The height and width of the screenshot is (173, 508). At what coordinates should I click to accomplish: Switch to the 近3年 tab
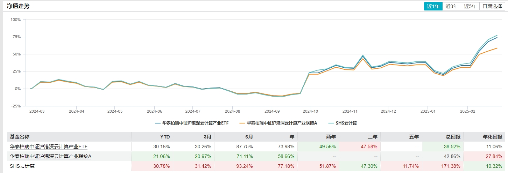pos(451,6)
